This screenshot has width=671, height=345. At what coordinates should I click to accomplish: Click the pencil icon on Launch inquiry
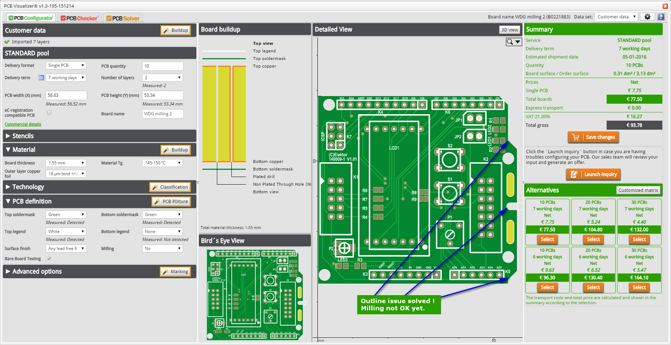(574, 174)
